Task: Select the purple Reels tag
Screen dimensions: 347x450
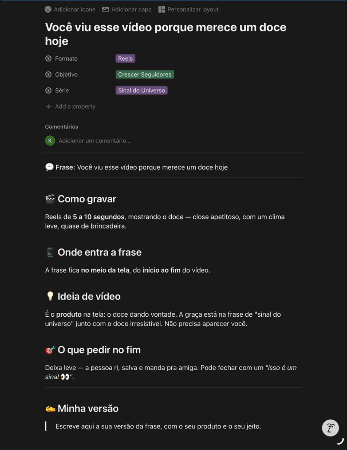Action: click(125, 59)
